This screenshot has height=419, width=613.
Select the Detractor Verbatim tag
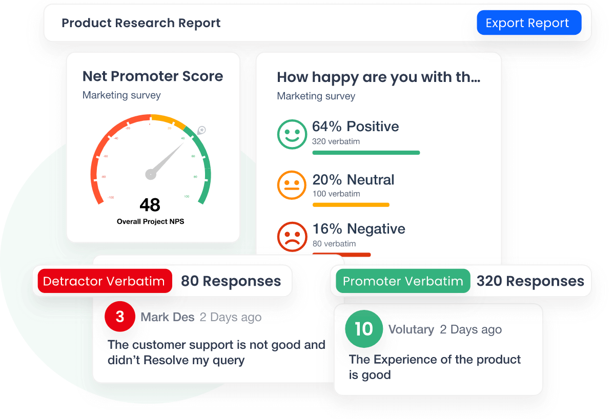point(104,281)
